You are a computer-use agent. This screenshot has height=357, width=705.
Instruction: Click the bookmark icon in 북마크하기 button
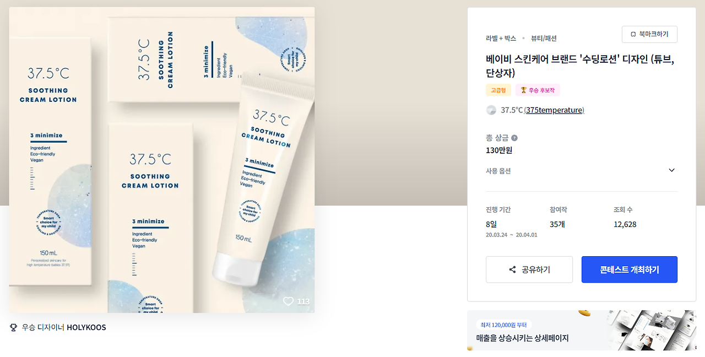[x=633, y=34]
